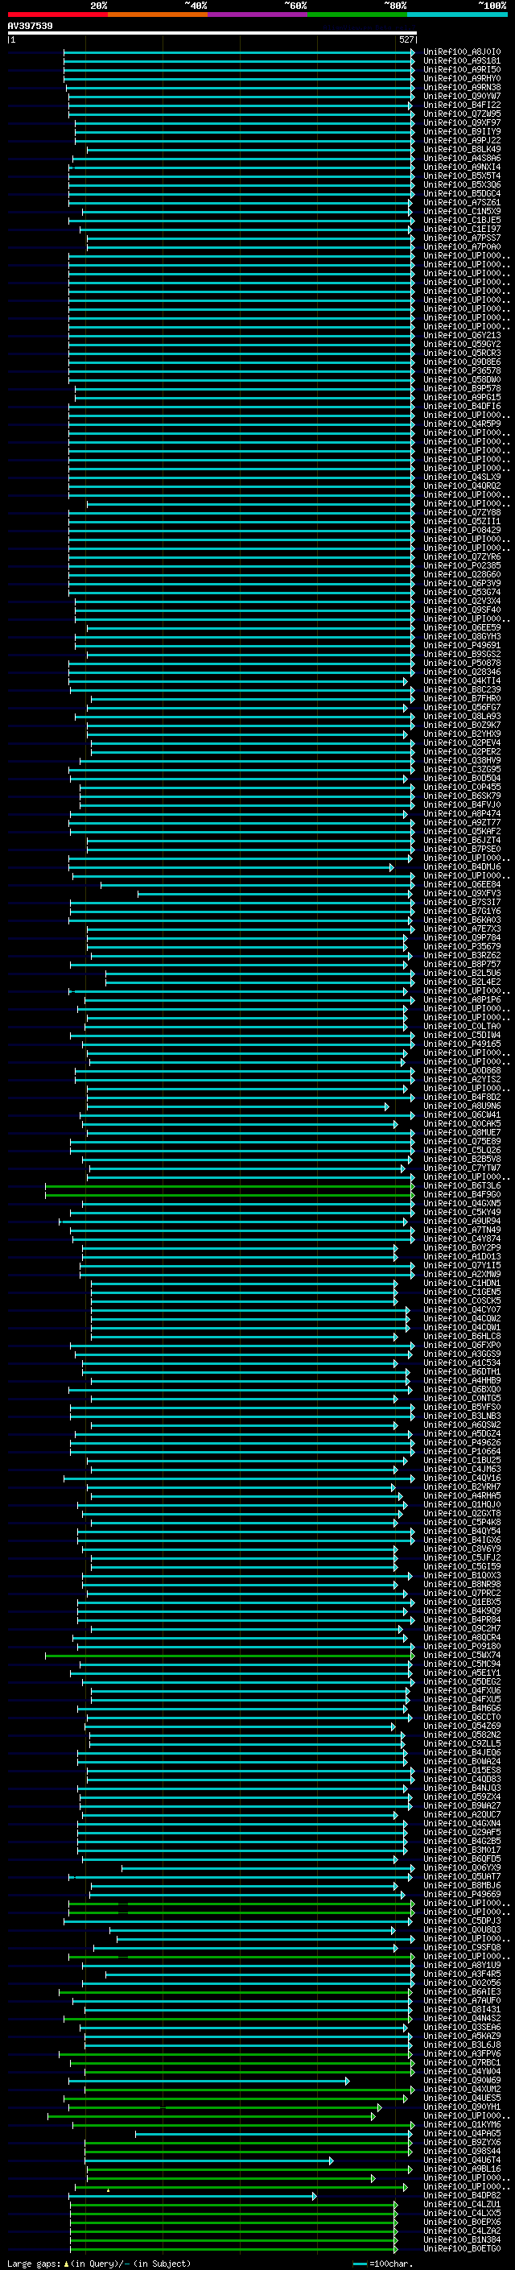The height and width of the screenshot is (2270, 515).
Task: Click the red 20% identity legend segment
Action: tap(57, 14)
